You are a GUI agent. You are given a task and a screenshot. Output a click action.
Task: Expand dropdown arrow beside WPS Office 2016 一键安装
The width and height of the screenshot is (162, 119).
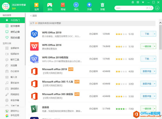(x=155, y=46)
